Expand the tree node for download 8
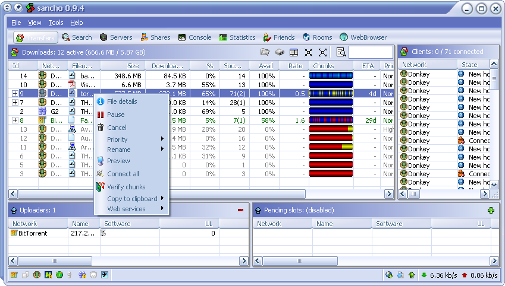The height and width of the screenshot is (286, 505). point(15,120)
